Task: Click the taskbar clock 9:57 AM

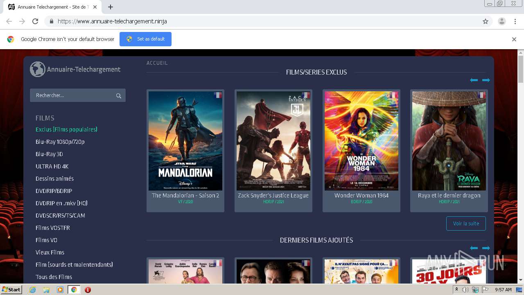Action: (503, 290)
